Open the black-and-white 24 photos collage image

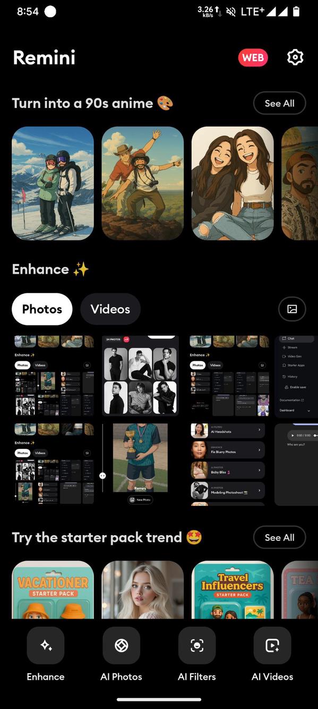click(140, 376)
